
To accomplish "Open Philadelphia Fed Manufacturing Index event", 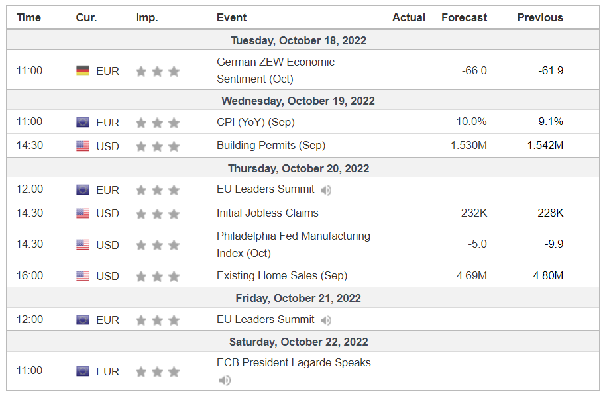I will tap(294, 244).
